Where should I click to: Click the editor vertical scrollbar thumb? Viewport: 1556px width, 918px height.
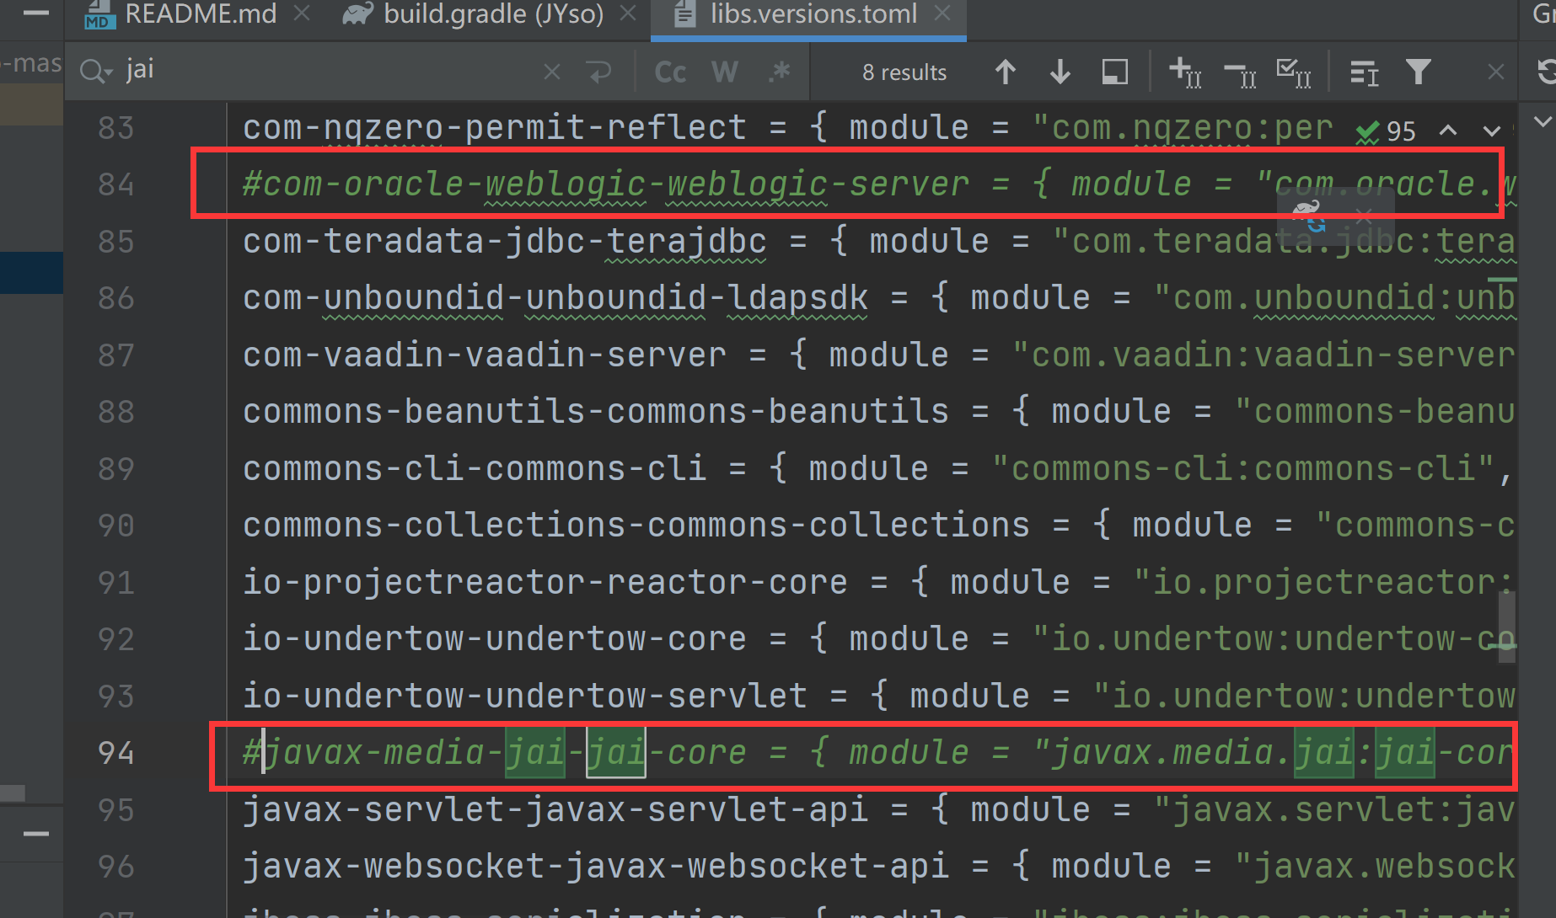[1506, 627]
